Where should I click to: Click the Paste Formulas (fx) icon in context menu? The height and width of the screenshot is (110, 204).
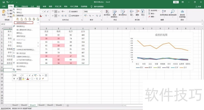click(26, 19)
